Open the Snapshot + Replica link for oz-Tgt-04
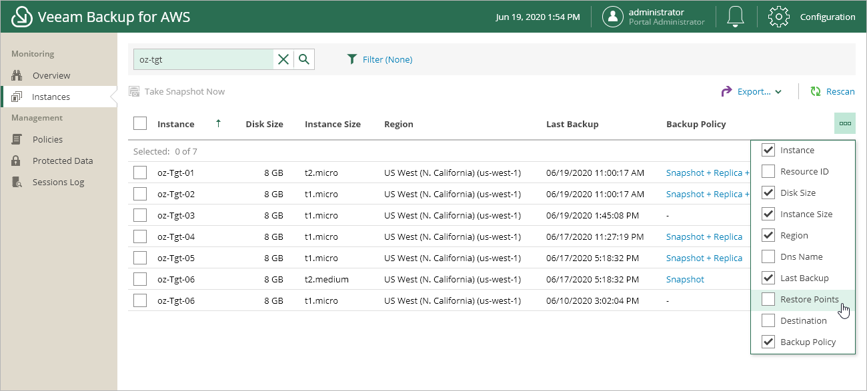 704,236
